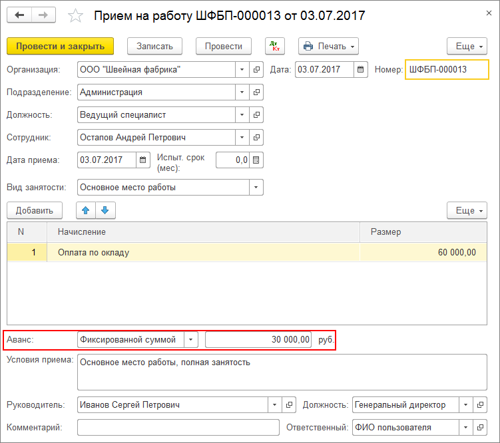Click the Добавить button
This screenshot has height=443, width=500.
click(x=35, y=210)
